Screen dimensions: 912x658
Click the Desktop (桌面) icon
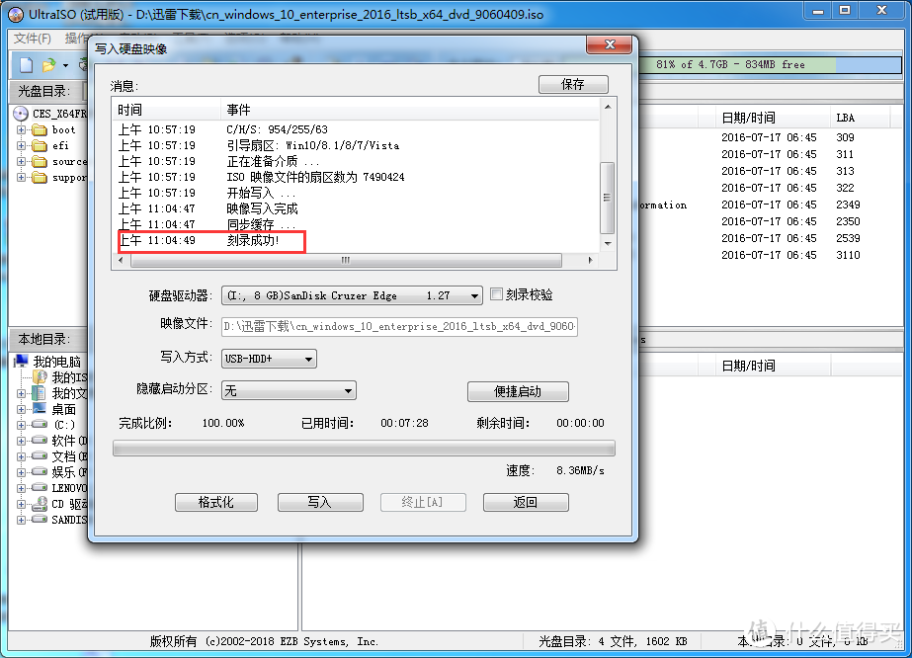[x=40, y=409]
